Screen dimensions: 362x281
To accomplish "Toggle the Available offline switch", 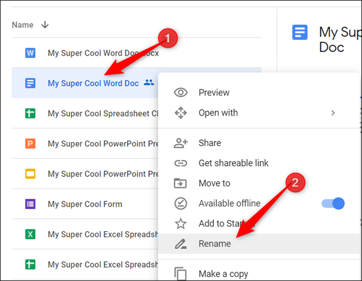I will click(333, 203).
